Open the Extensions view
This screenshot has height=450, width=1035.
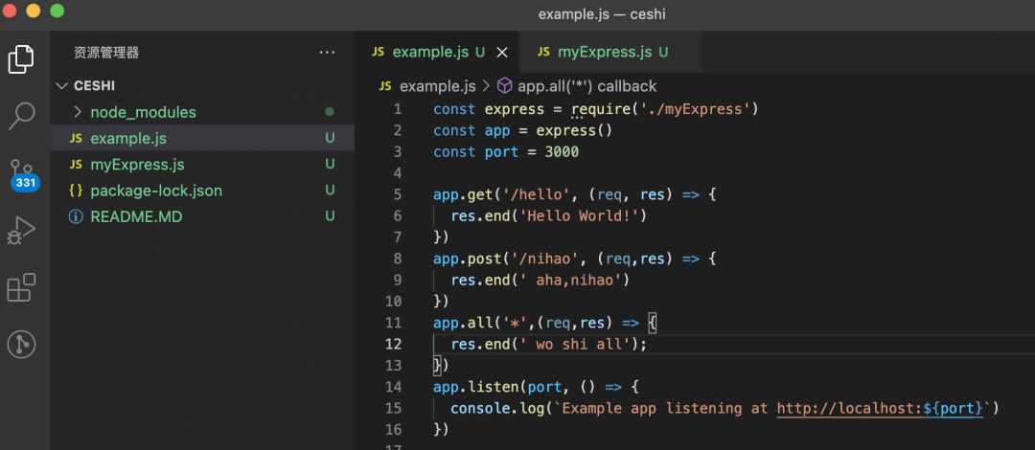click(x=21, y=287)
